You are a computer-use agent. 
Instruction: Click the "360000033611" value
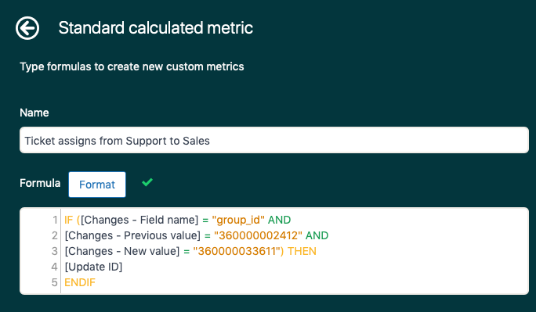[x=237, y=251]
